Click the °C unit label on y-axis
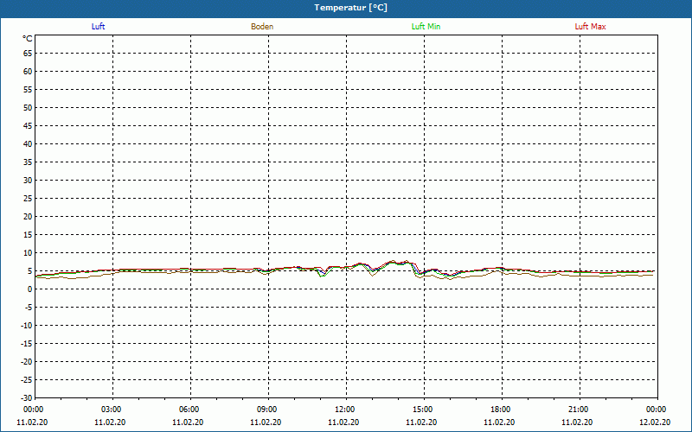The image size is (692, 432). click(x=28, y=39)
